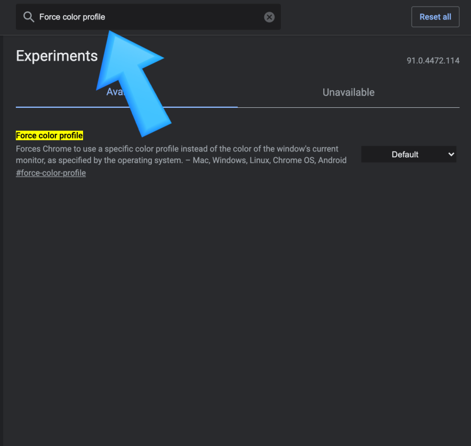Switch to the Available tab
This screenshot has height=446, width=471.
coord(127,92)
